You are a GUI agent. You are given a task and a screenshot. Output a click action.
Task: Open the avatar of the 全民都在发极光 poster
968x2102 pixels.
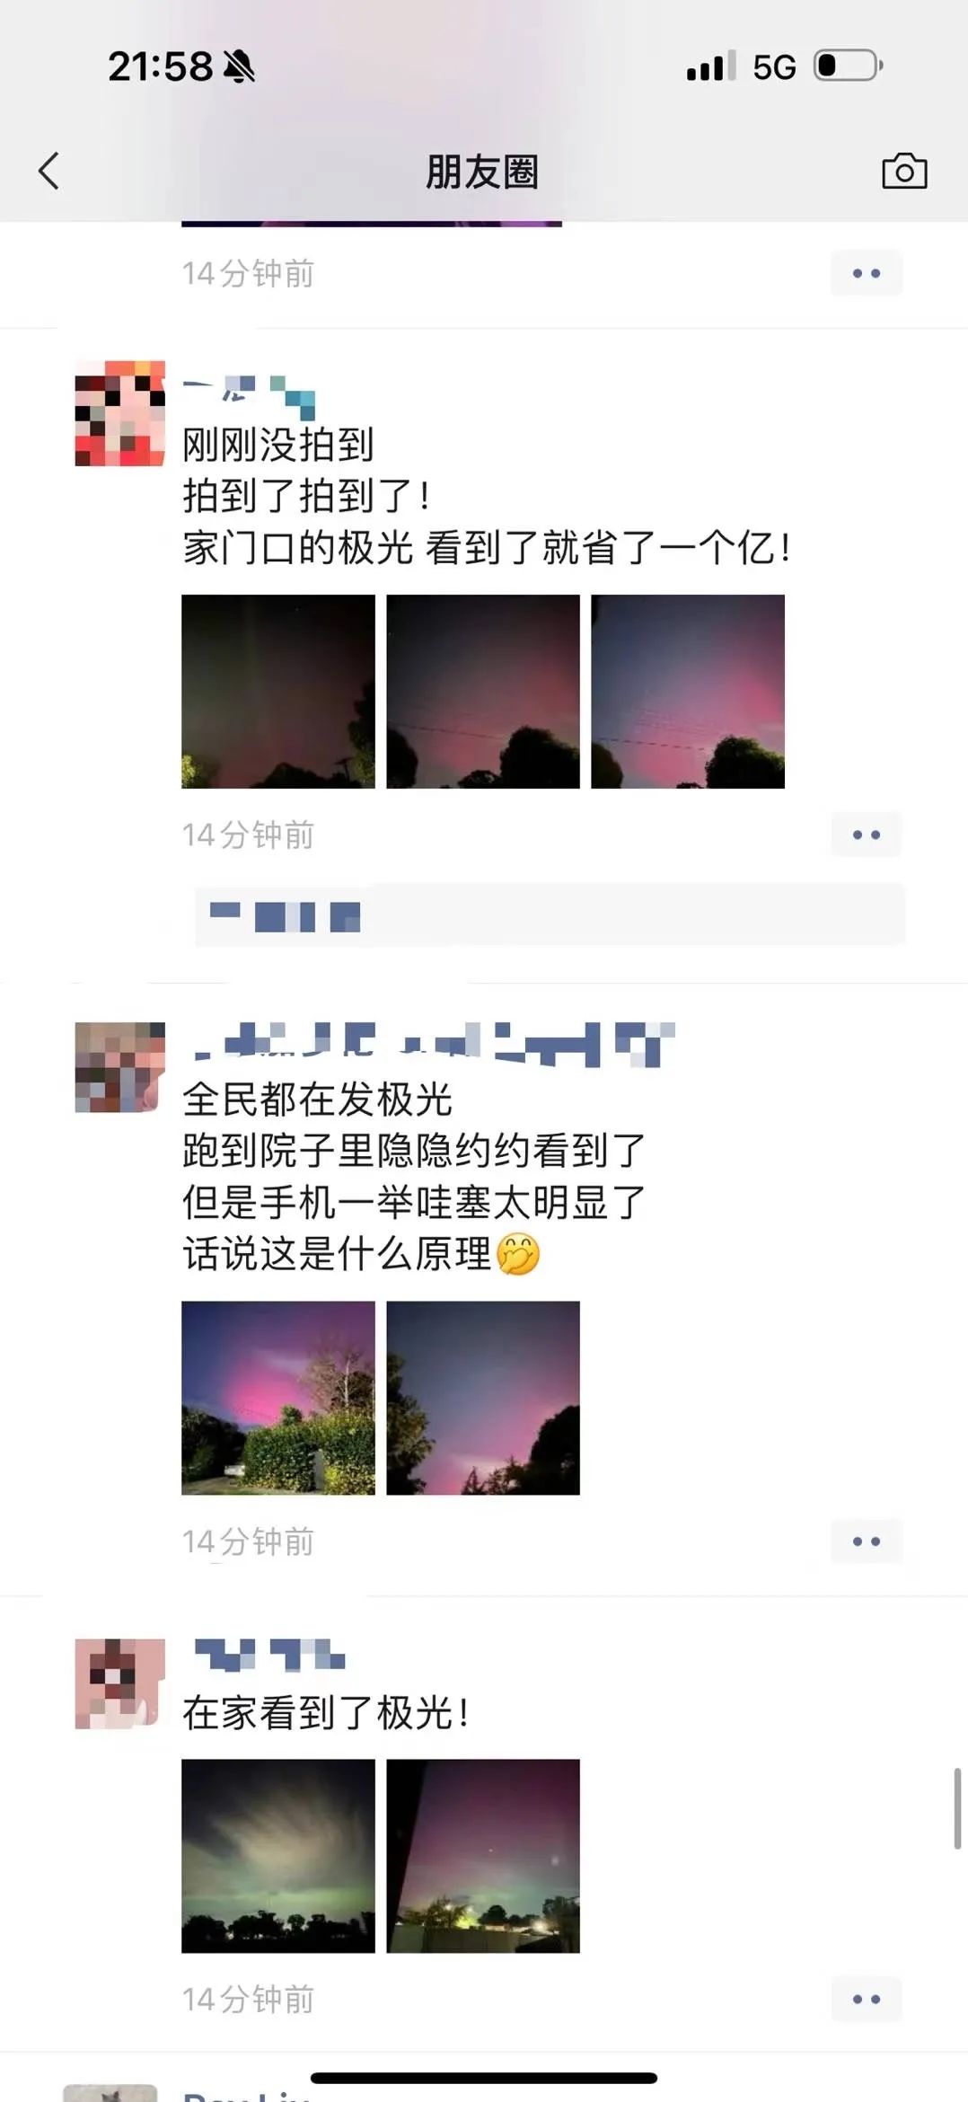click(119, 1067)
